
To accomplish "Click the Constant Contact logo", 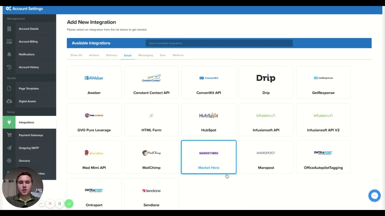I will click(x=151, y=78).
